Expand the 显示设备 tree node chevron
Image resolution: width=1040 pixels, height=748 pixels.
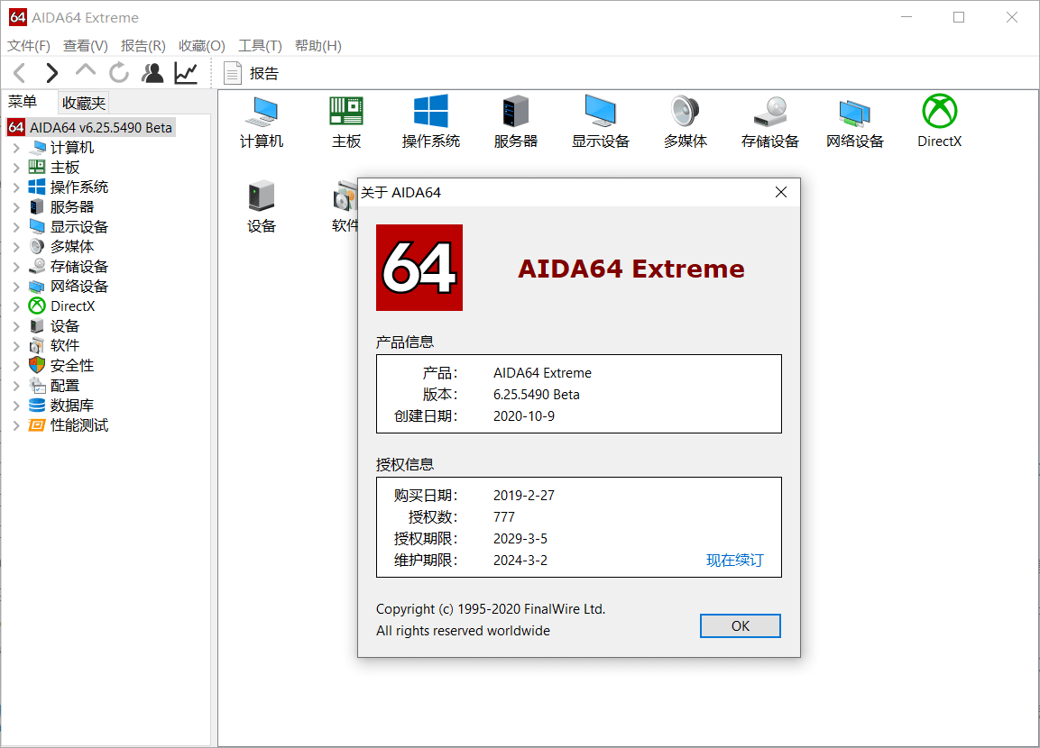[x=16, y=227]
